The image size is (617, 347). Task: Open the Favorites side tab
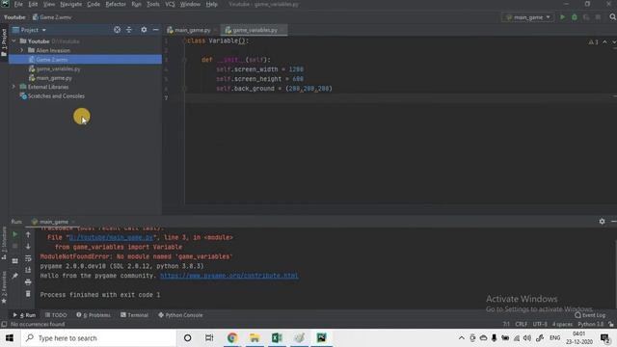coord(4,286)
